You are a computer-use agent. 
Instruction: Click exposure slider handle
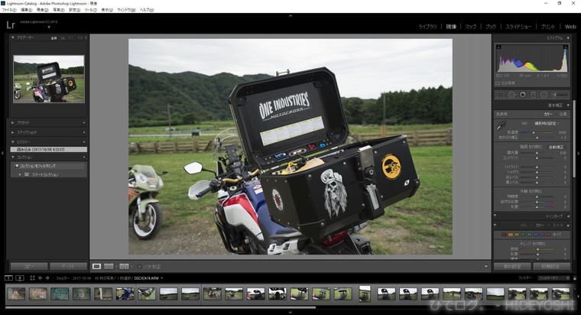(x=537, y=153)
